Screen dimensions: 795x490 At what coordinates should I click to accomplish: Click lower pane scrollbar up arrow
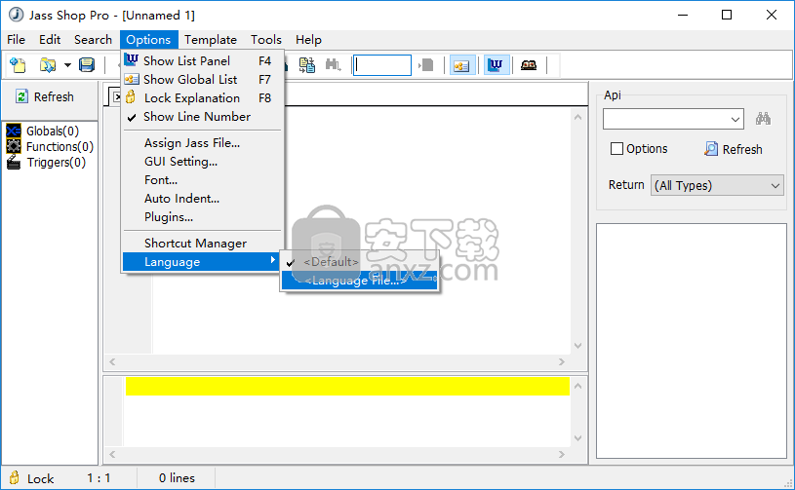click(577, 386)
